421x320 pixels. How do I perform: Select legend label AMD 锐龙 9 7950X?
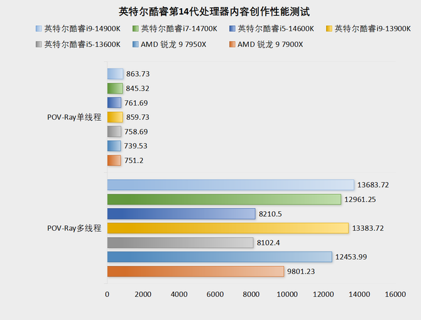tap(173, 45)
